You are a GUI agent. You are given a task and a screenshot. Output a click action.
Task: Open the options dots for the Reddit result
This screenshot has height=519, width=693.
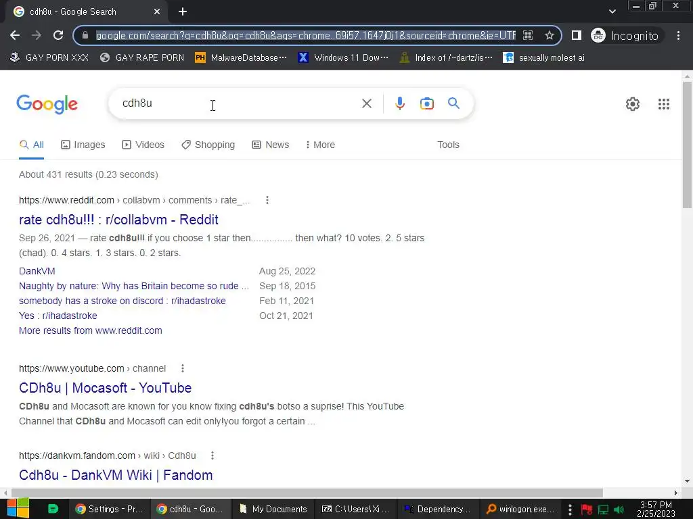[x=267, y=200]
